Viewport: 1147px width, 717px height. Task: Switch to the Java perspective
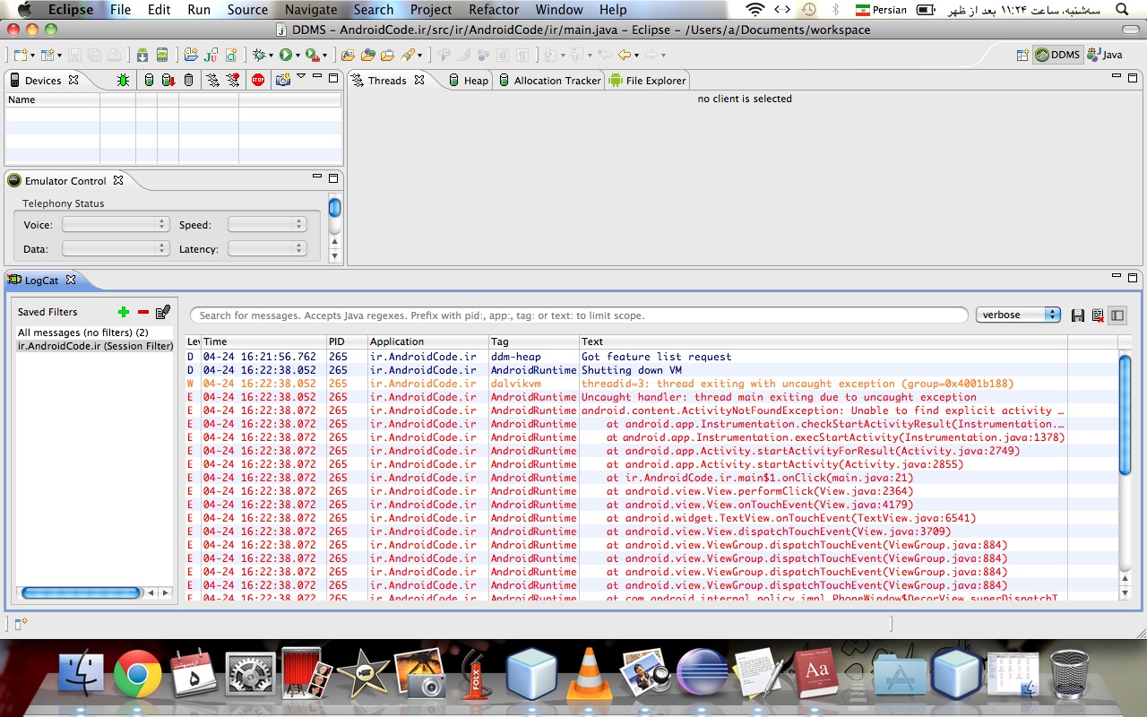pos(1105,55)
